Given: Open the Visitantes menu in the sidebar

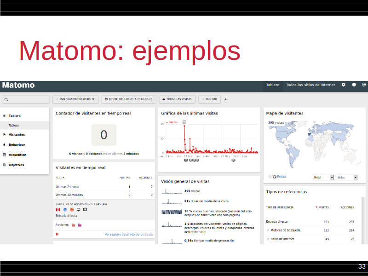Looking at the screenshot, I should 17,135.
